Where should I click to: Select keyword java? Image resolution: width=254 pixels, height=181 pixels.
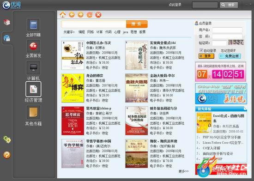point(125,32)
